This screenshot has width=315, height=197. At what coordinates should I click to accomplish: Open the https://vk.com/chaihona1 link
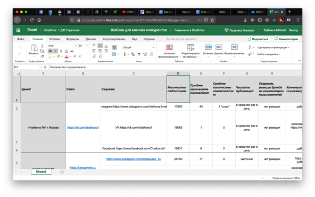tap(83, 128)
